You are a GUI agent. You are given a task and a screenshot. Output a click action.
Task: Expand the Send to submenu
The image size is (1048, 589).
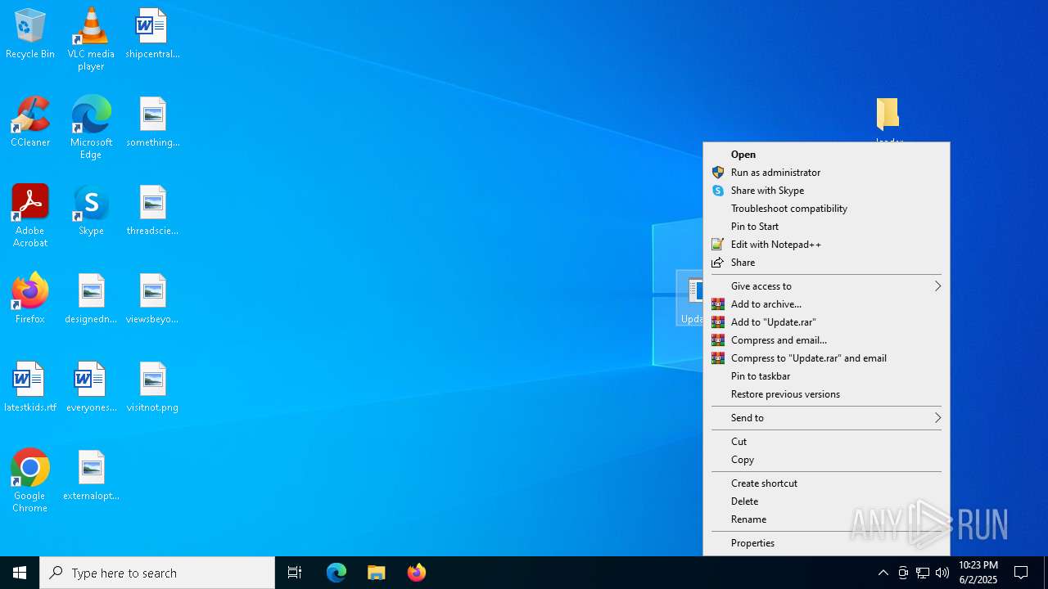coord(826,418)
